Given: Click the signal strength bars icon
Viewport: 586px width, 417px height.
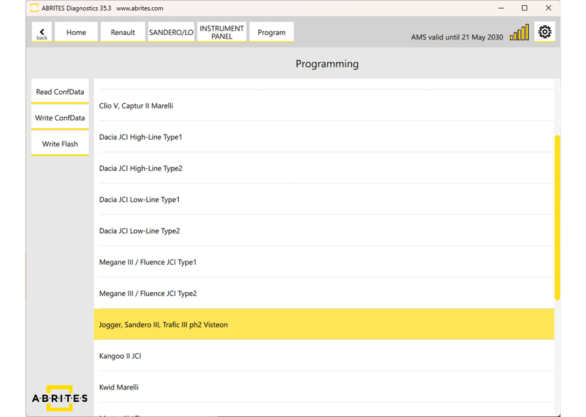Looking at the screenshot, I should tap(519, 33).
